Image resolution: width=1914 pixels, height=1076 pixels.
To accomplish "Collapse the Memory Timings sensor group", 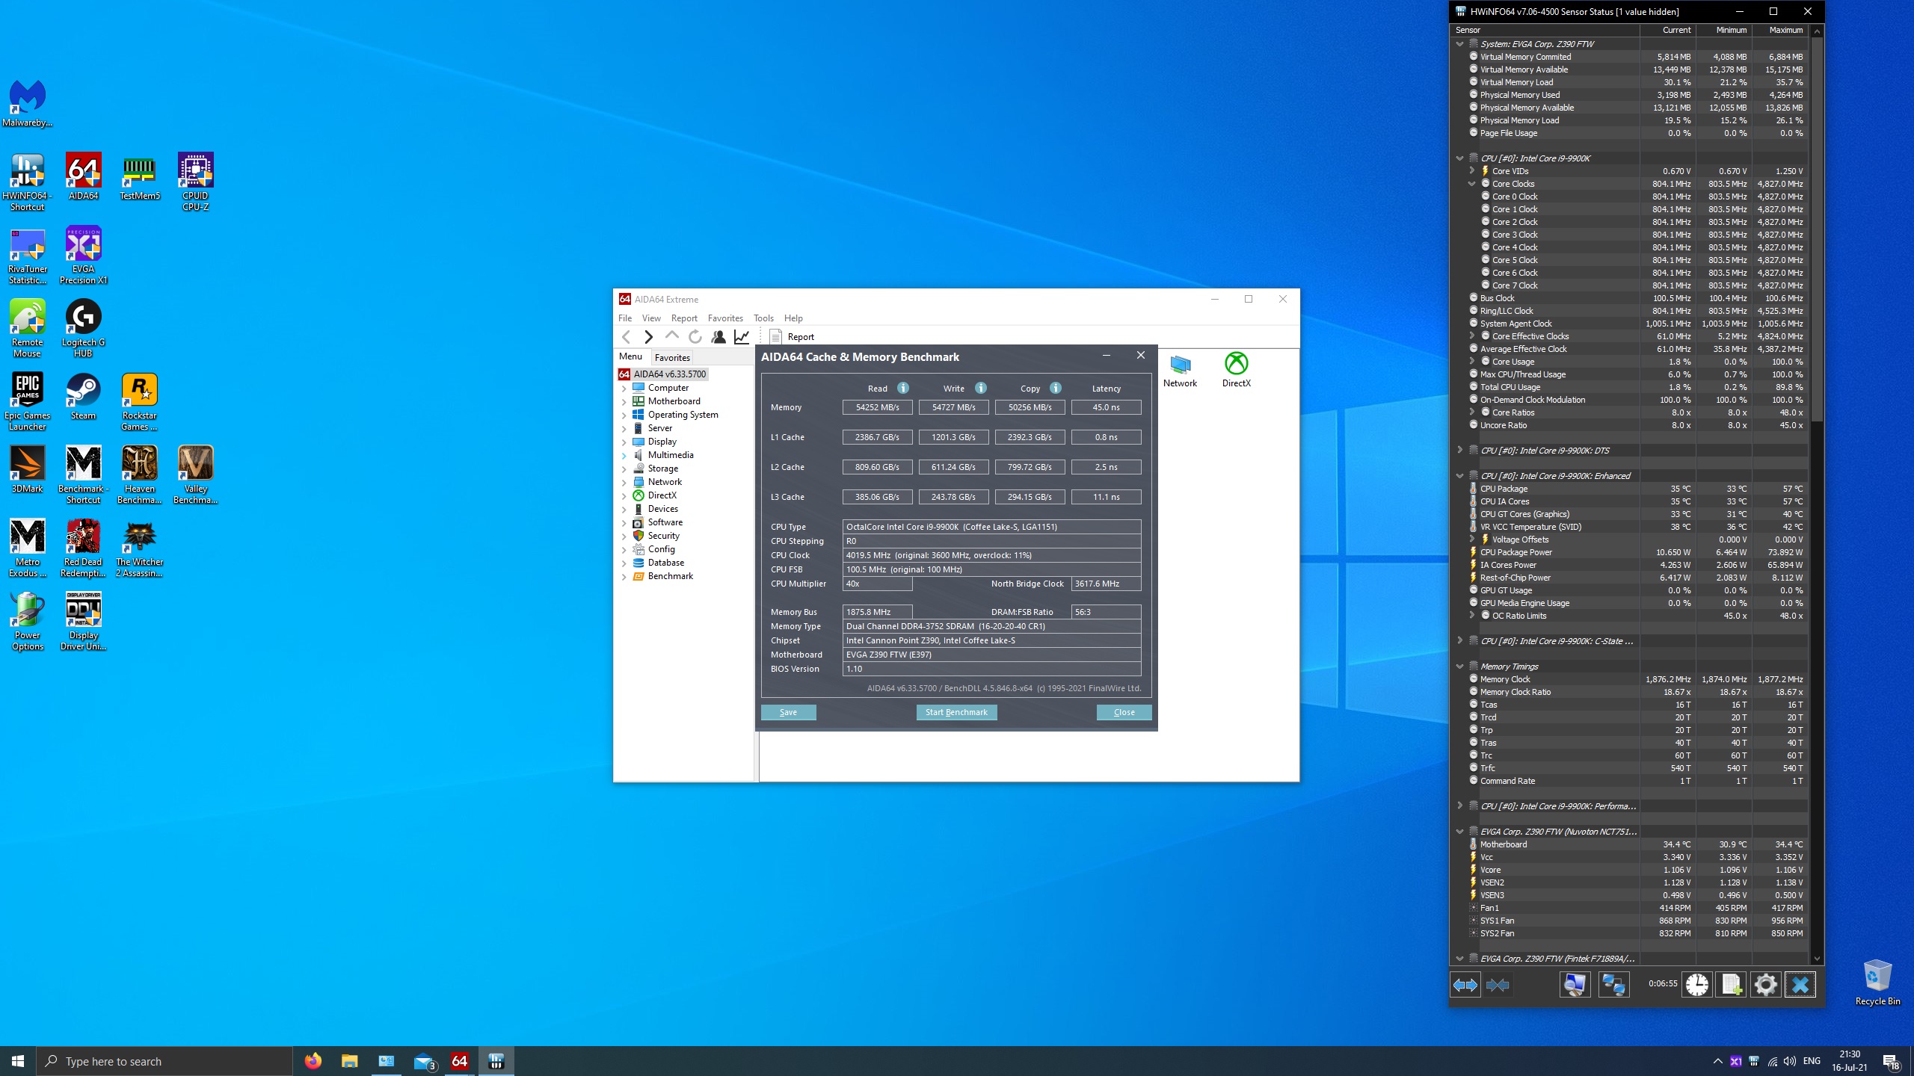I will point(1459,667).
